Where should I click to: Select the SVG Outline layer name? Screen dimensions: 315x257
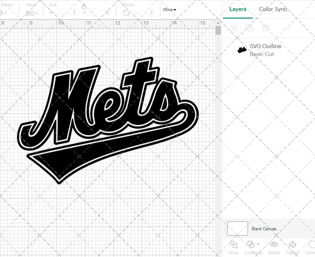(x=265, y=46)
